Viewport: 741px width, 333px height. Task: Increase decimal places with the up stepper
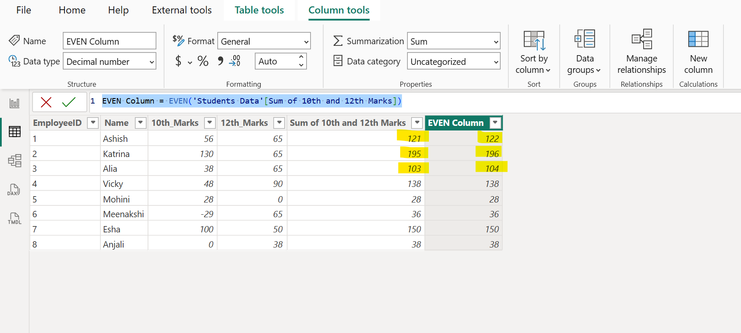tap(301, 57)
